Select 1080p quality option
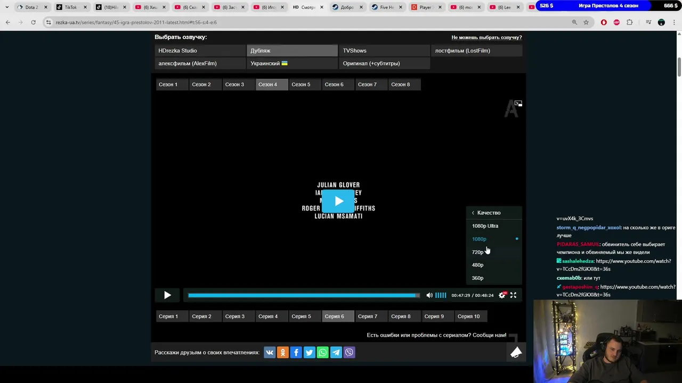The image size is (682, 383). (494, 239)
